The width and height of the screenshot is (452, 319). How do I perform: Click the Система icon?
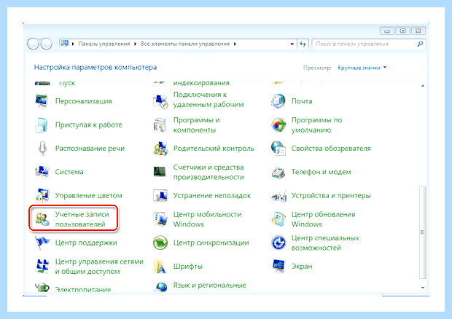tap(42, 172)
